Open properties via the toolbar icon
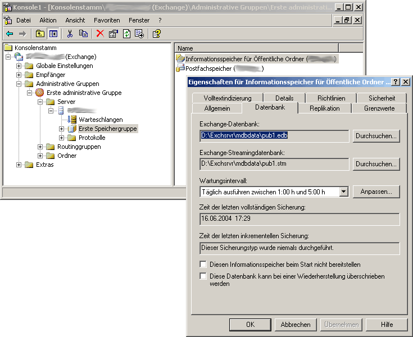This screenshot has height=337, width=413. coord(114,34)
